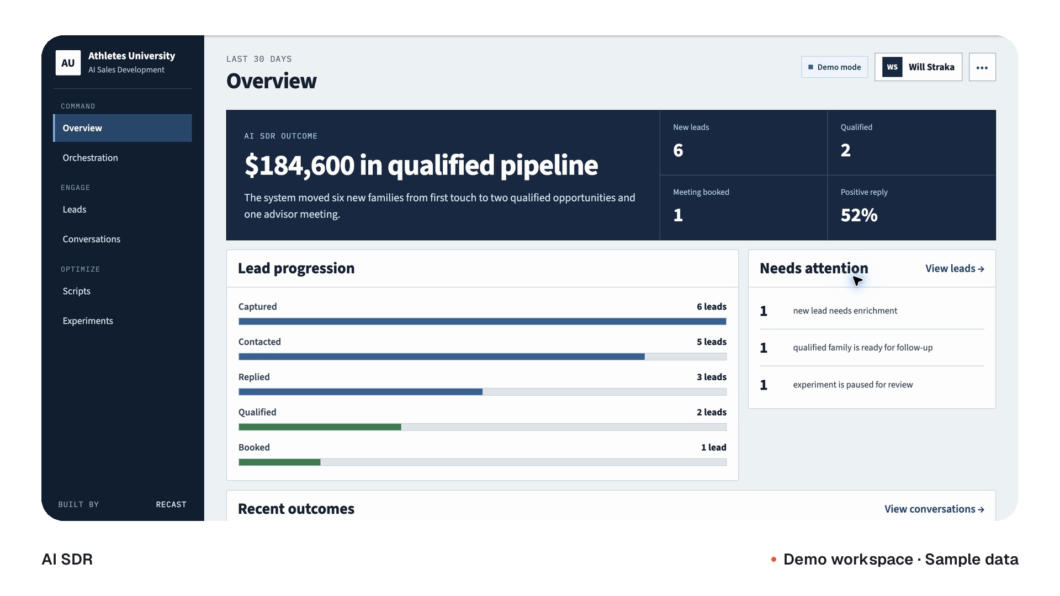Viewport: 1060px width, 596px height.
Task: Select Overview in the sidebar
Action: [123, 128]
